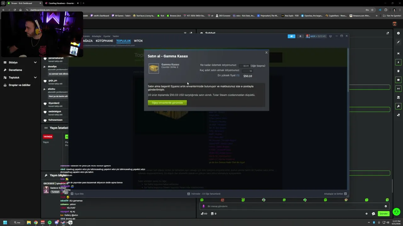403x226 pixels.
Task: Open the KÜTÜPHANE tab in Steam
Action: coord(104,41)
